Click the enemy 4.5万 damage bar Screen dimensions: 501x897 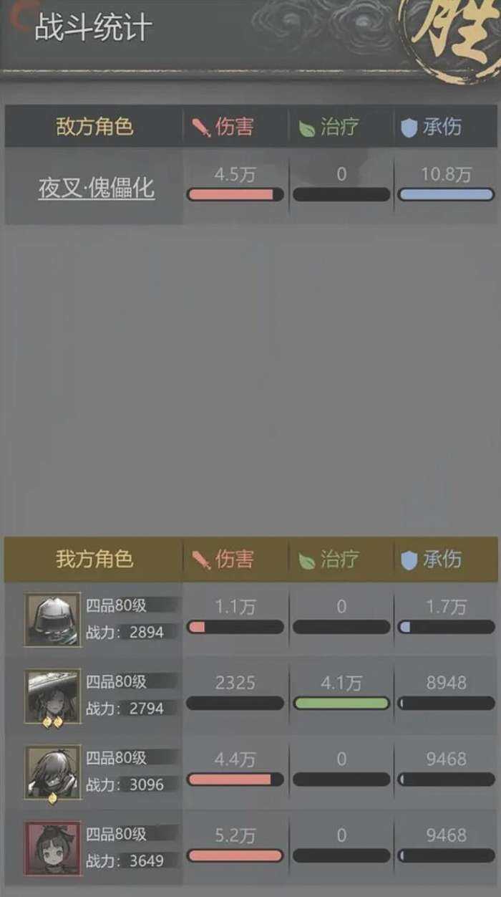click(235, 195)
